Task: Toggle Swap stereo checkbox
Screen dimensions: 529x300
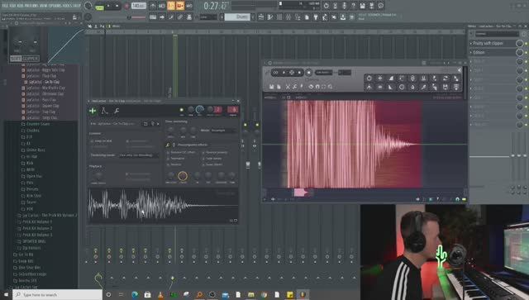Action: (x=203, y=164)
